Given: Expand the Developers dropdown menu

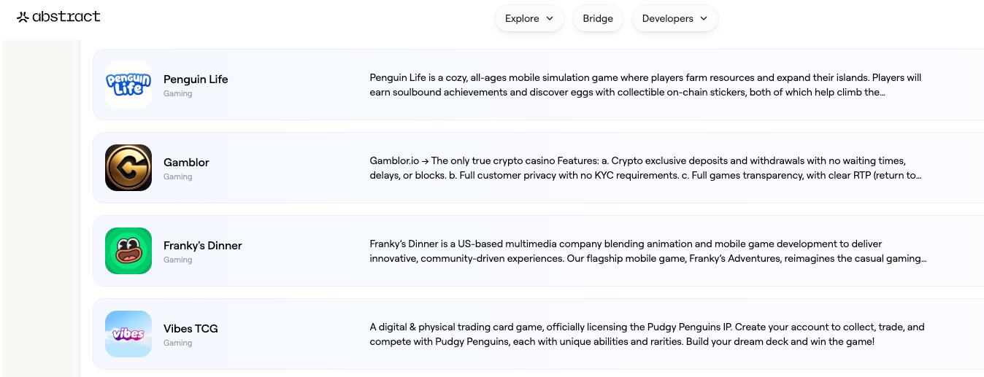Looking at the screenshot, I should tap(674, 19).
